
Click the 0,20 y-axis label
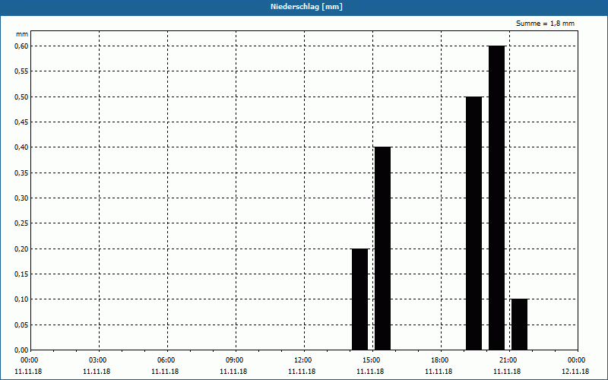coord(21,249)
